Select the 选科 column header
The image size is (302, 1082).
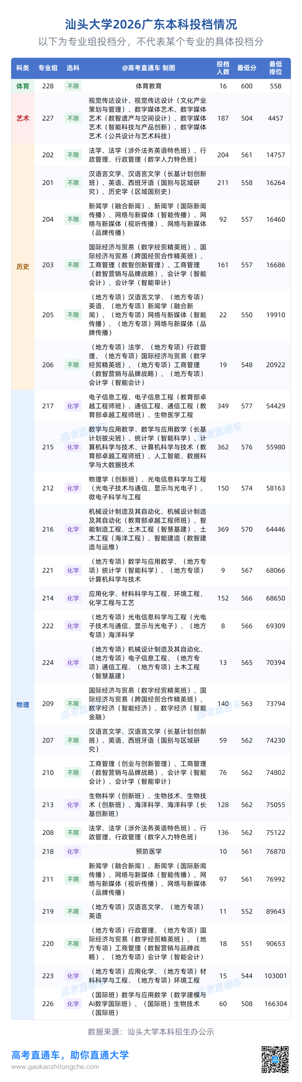[73, 68]
